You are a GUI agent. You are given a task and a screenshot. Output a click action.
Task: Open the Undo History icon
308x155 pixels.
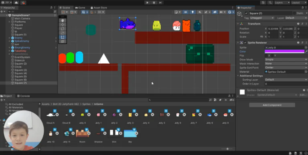pyautogui.click(x=263, y=2)
